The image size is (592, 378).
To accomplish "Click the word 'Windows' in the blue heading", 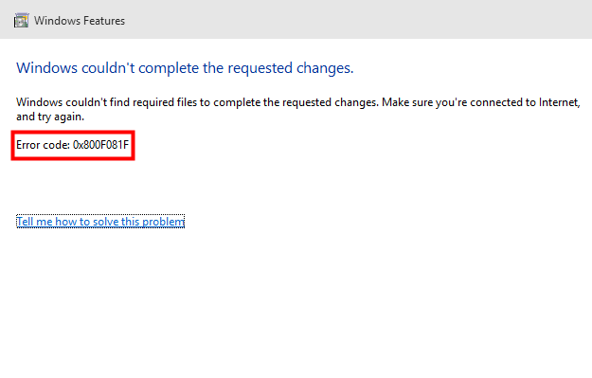I will tap(46, 68).
